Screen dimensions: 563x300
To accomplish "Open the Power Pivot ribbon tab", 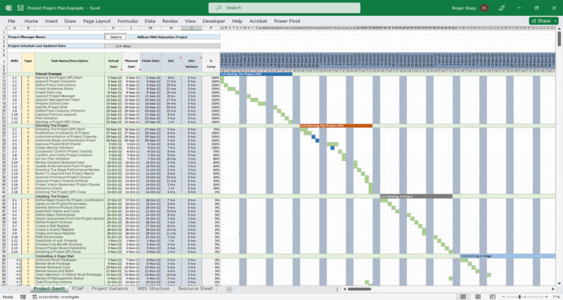I will coord(287,21).
